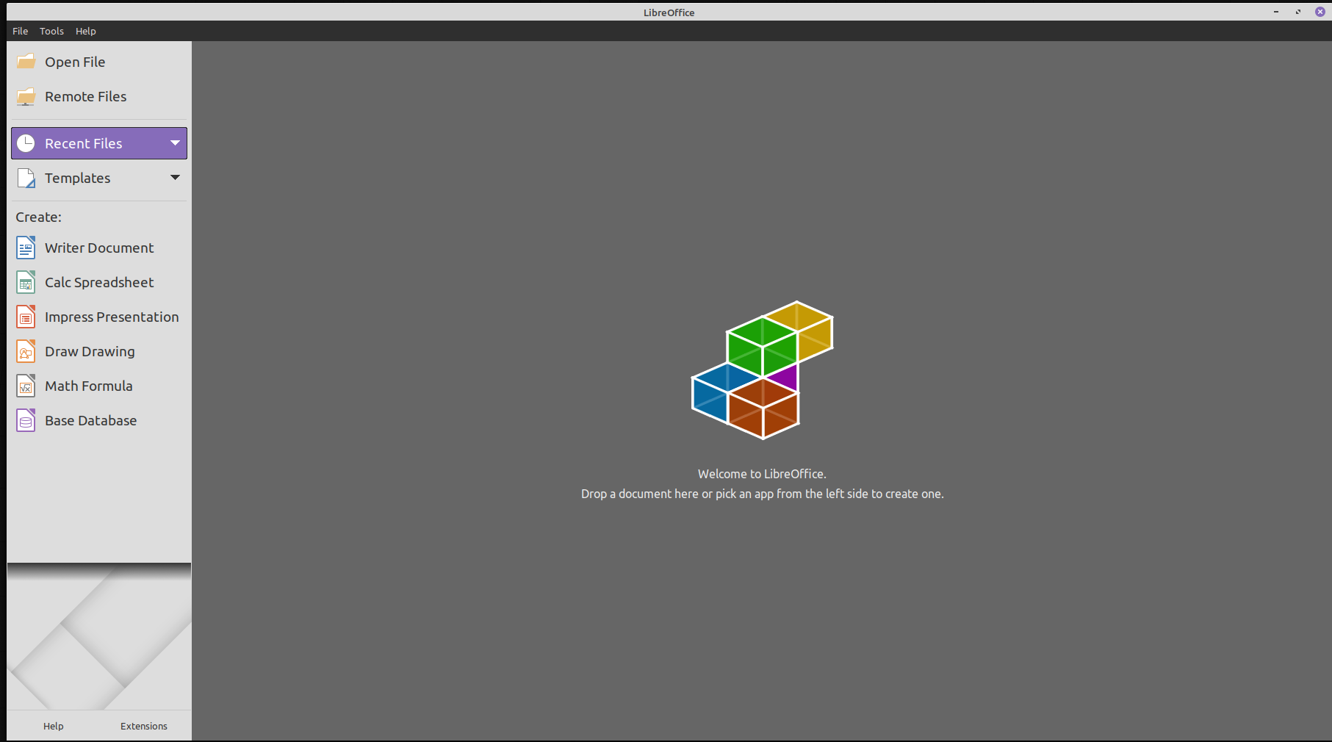Click the Remote Files folder icon
1332x742 pixels.
point(26,96)
